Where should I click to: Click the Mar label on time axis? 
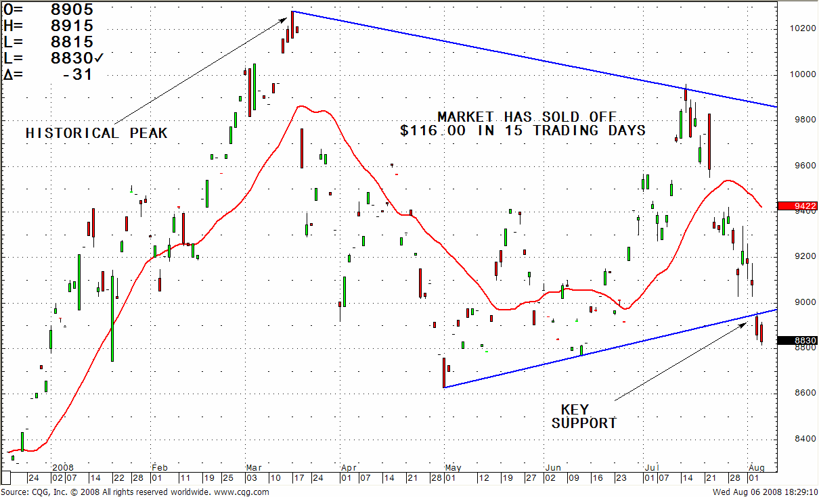coord(254,467)
